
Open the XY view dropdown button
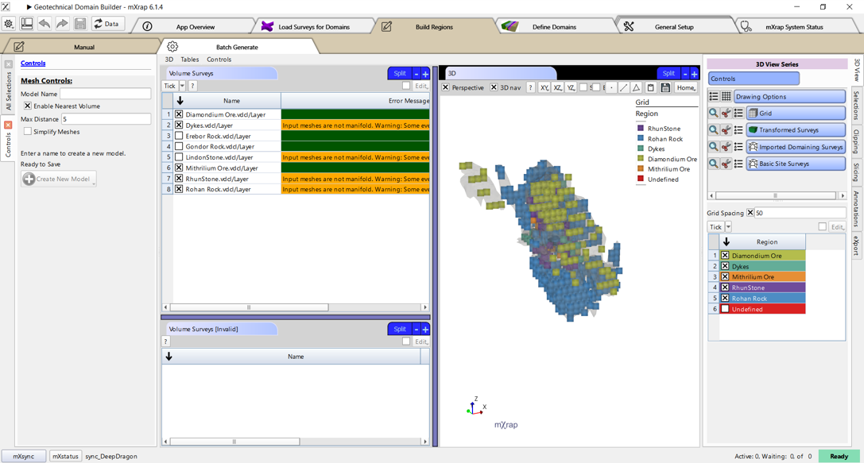(544, 87)
